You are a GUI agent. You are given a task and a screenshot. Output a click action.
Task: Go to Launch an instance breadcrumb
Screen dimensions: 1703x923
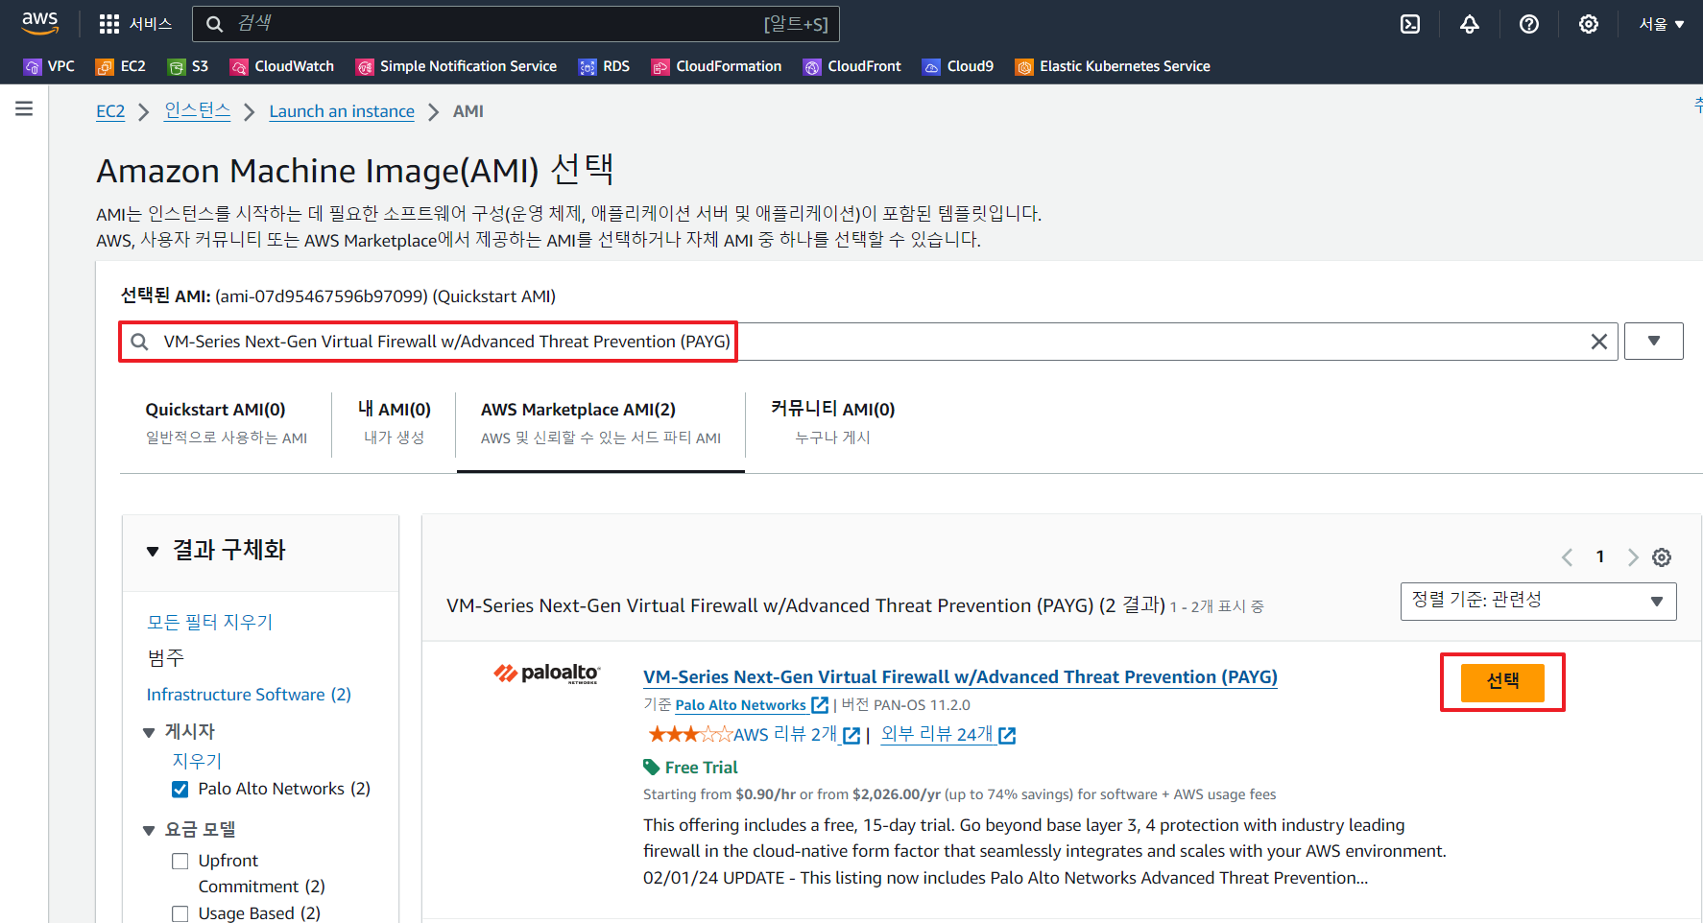pyautogui.click(x=342, y=111)
